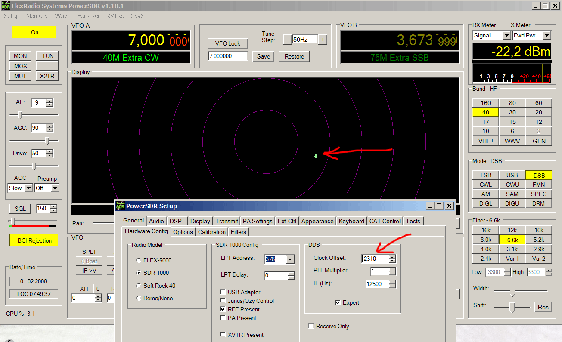Select the 80 meter band button

click(512, 102)
